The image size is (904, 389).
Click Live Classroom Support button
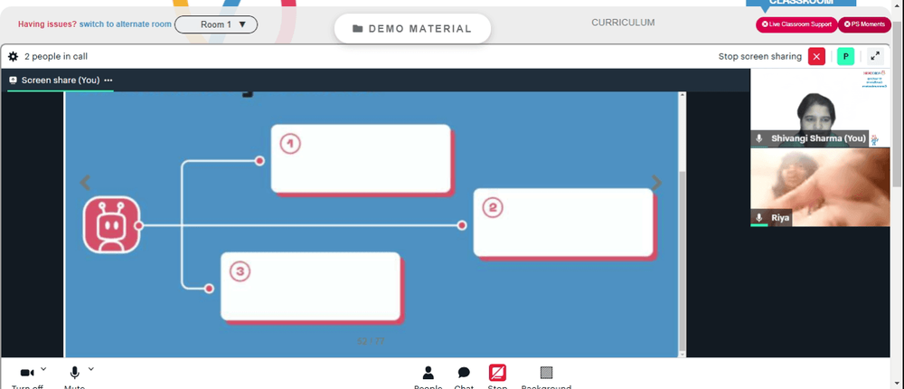[796, 24]
